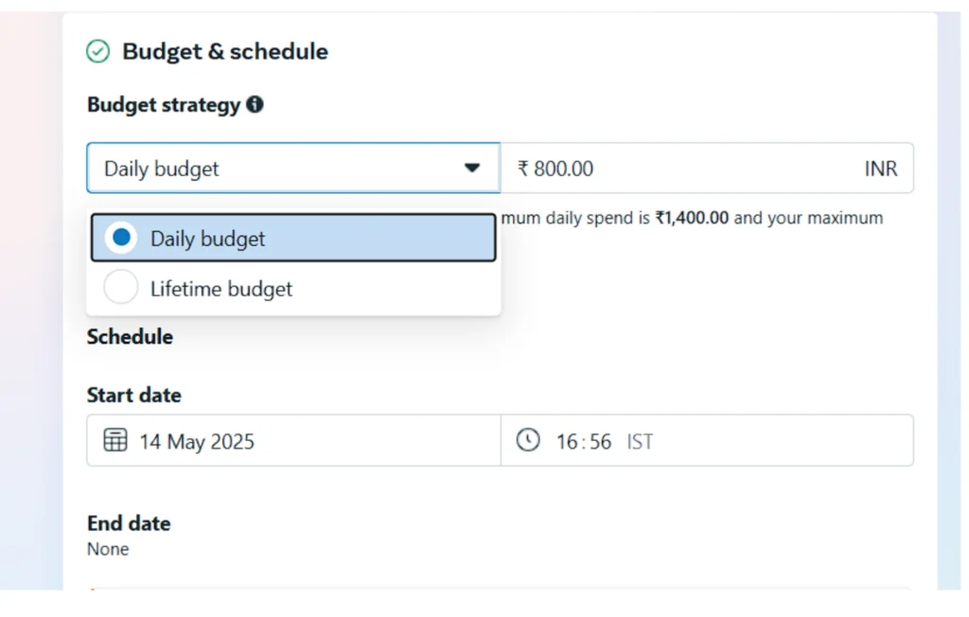Image resolution: width=969 pixels, height=617 pixels.
Task: Choose the Lifetime budget menu option
Action: tap(293, 288)
